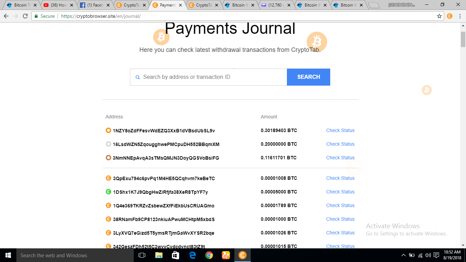Screen dimensions: 466x262
Task: Click the amount 0.00005000 BTC
Action: [279, 192]
